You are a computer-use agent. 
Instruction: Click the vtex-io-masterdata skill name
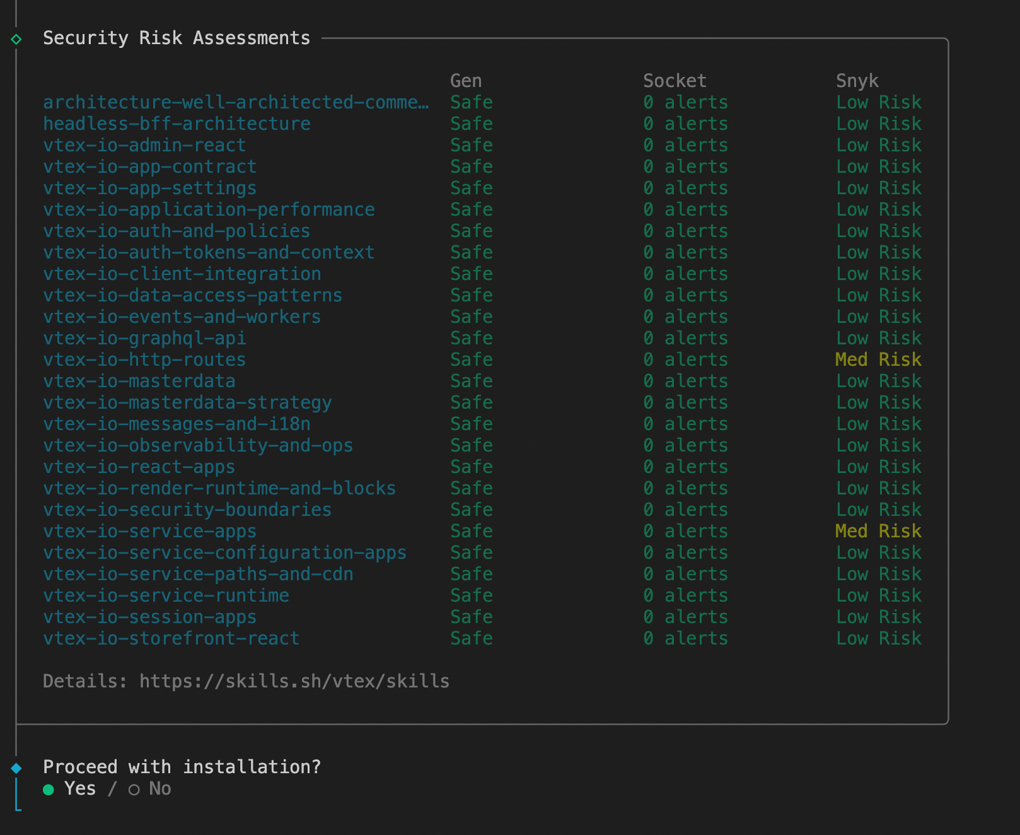click(139, 381)
